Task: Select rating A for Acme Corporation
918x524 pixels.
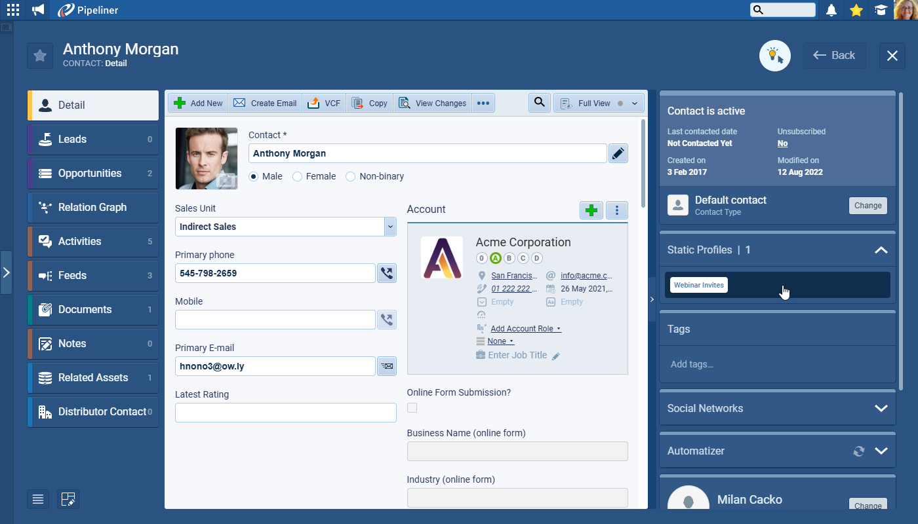Action: (x=495, y=258)
